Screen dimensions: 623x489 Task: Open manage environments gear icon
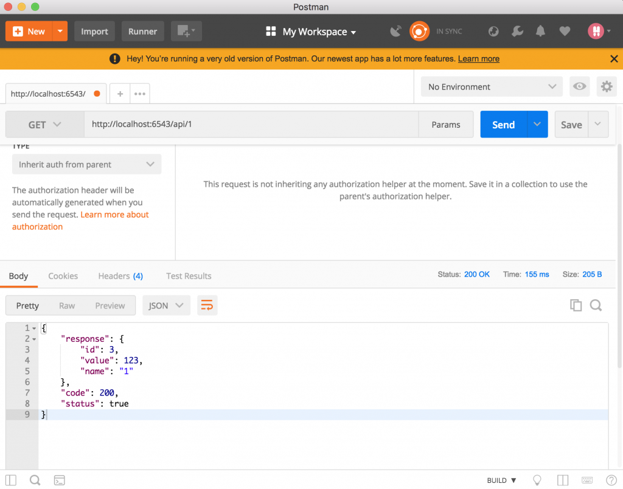(607, 86)
